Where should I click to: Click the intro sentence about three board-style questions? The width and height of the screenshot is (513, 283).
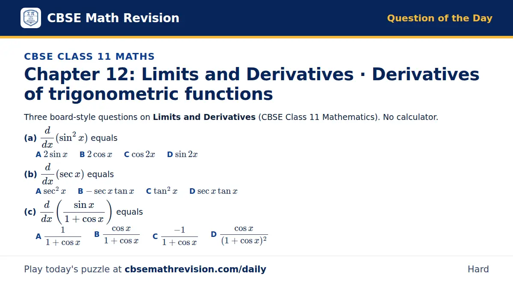pos(231,117)
